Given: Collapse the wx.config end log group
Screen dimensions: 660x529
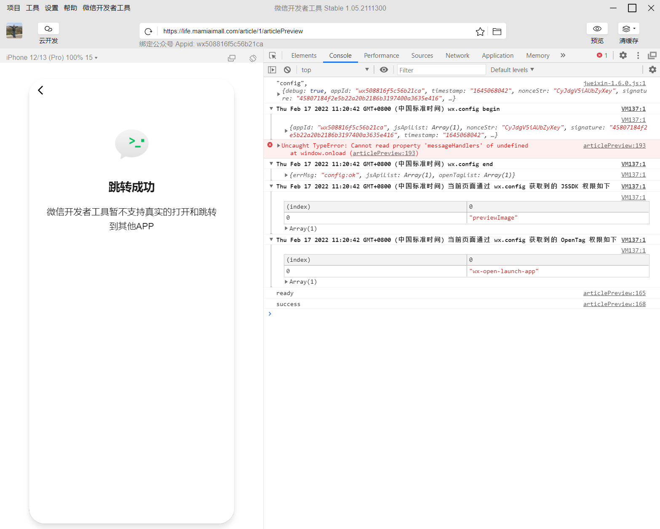Looking at the screenshot, I should pyautogui.click(x=271, y=164).
